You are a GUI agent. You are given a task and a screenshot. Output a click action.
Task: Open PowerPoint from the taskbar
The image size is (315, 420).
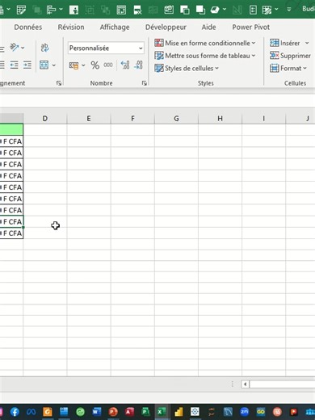113,412
